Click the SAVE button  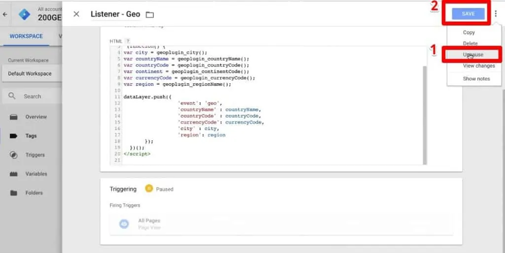click(x=469, y=14)
